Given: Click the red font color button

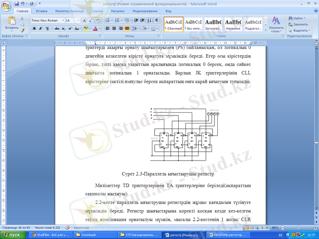Looking at the screenshot, I should click(95, 29).
